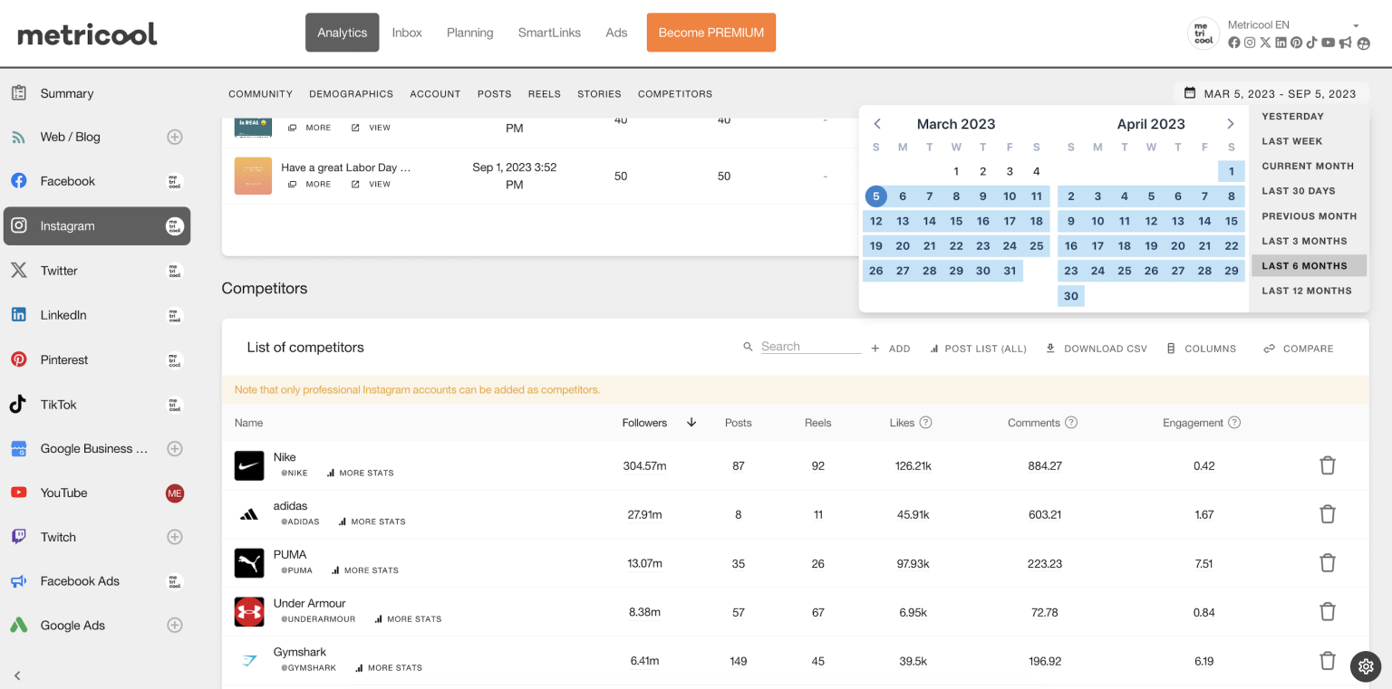Open the Planning section
Viewport: 1392px width, 689px height.
click(x=469, y=32)
